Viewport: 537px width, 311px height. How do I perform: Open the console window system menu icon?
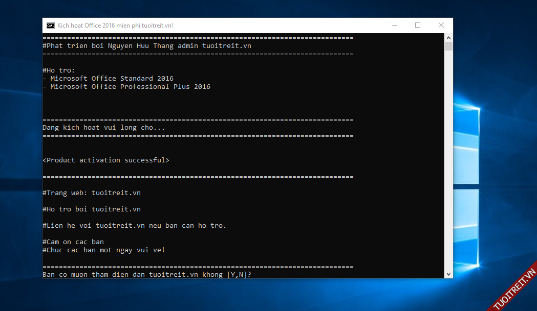(x=51, y=26)
